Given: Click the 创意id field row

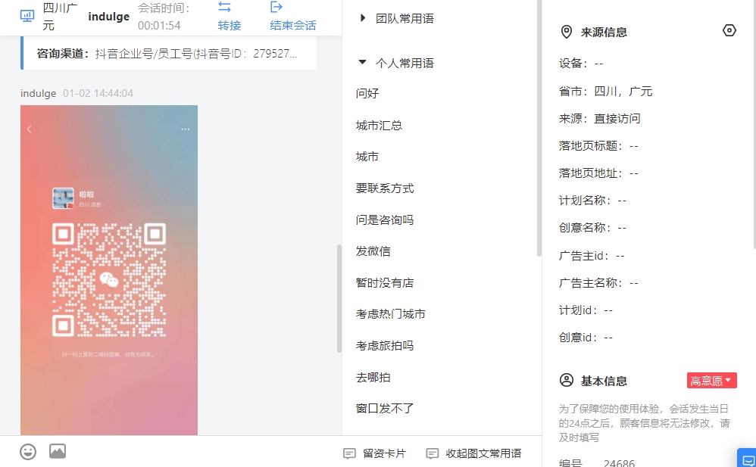Looking at the screenshot, I should 586,338.
